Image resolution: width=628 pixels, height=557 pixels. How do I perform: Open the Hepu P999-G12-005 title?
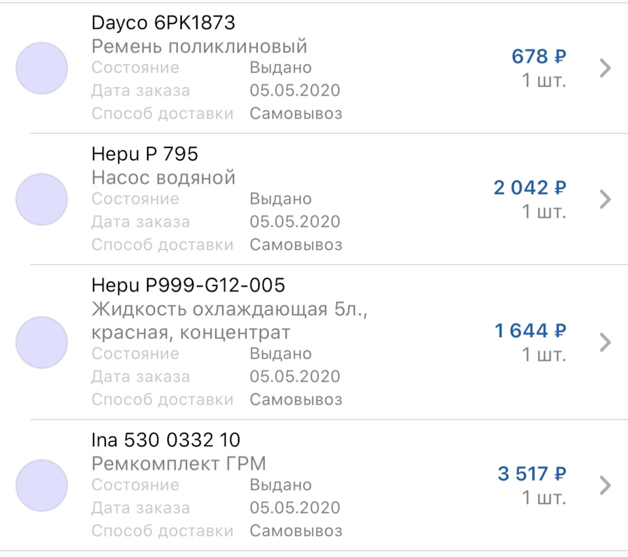pyautogui.click(x=188, y=285)
